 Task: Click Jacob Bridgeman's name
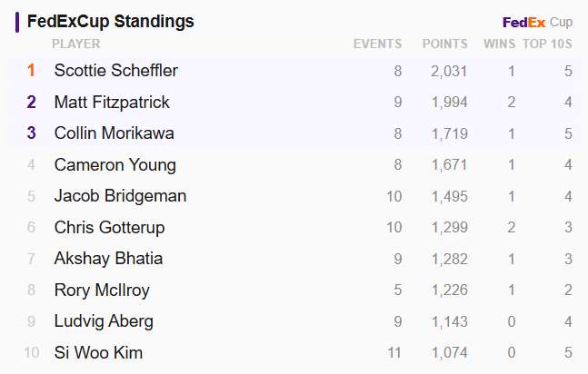pos(120,196)
